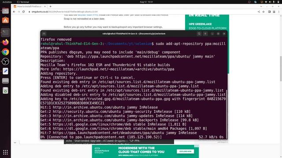
Task: Select the 'How to Install Firefox' tab
Action: coord(30,7)
